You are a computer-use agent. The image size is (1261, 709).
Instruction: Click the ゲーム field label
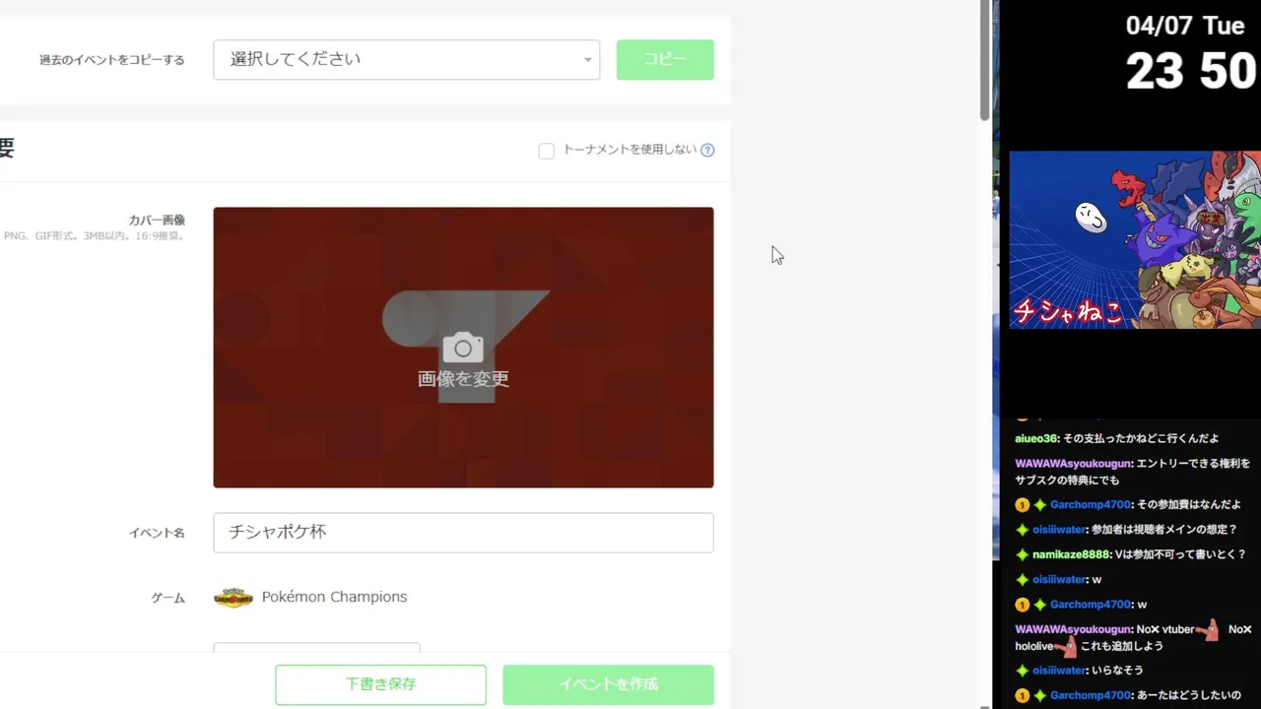tap(167, 599)
